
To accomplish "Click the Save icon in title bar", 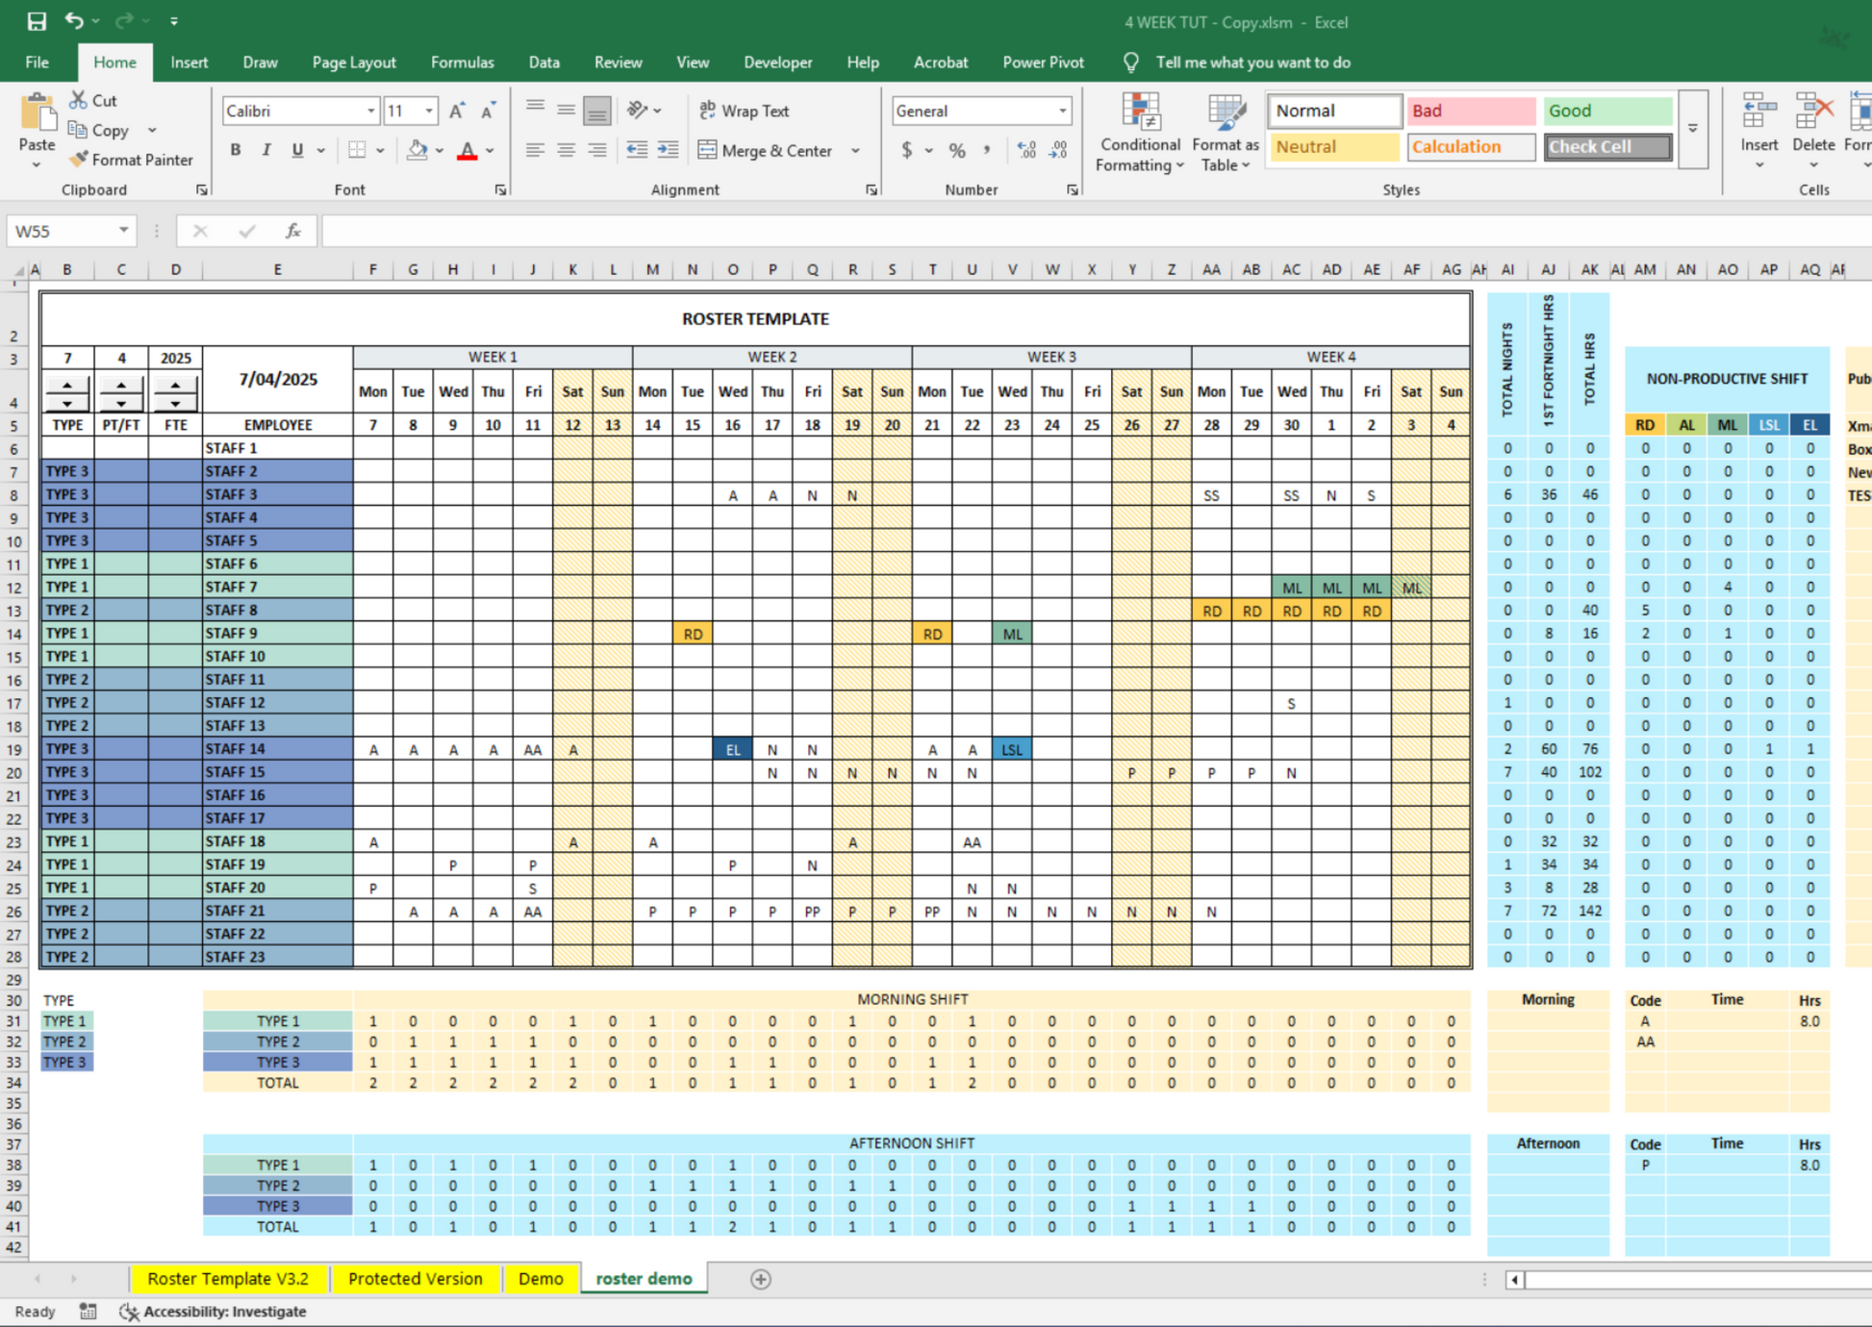I will 37,21.
